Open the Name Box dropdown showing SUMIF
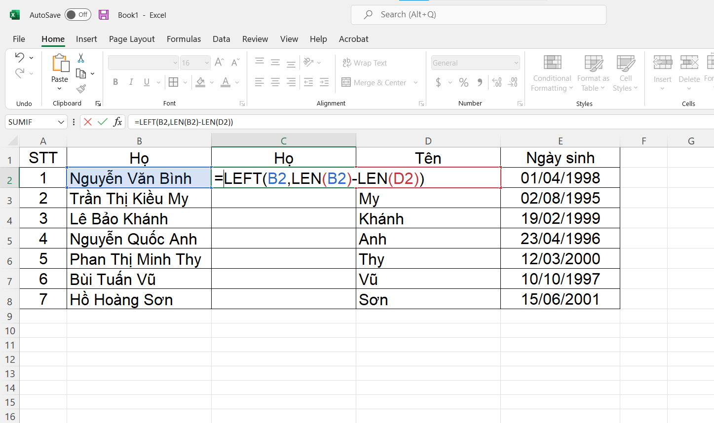This screenshot has width=714, height=423. 61,122
